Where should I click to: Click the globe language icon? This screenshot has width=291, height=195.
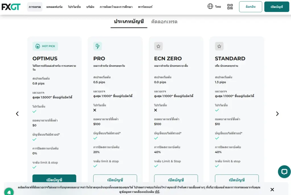(210, 7)
